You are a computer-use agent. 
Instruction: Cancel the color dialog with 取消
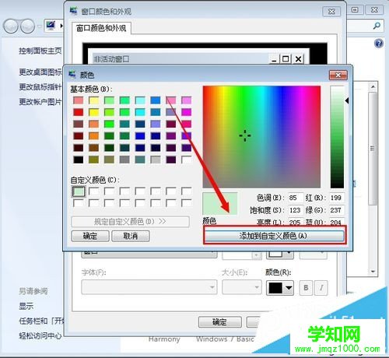pos(131,236)
